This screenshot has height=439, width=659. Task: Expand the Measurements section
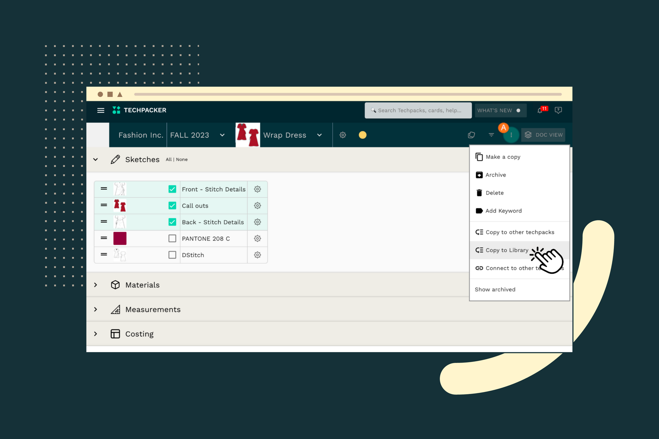click(97, 310)
